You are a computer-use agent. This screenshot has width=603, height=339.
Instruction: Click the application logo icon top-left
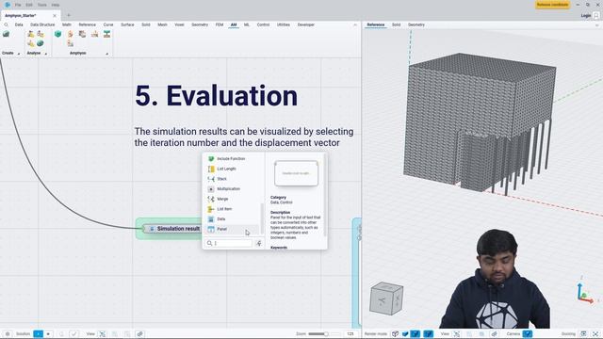(x=7, y=5)
